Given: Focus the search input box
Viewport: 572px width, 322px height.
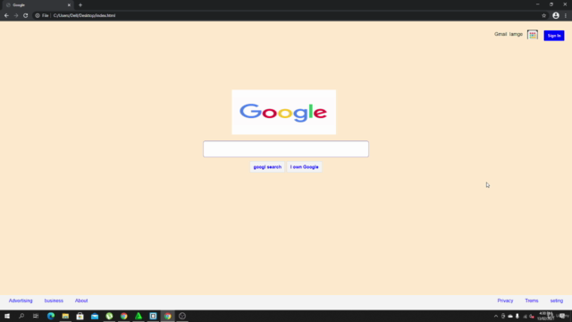Looking at the screenshot, I should click(x=286, y=149).
